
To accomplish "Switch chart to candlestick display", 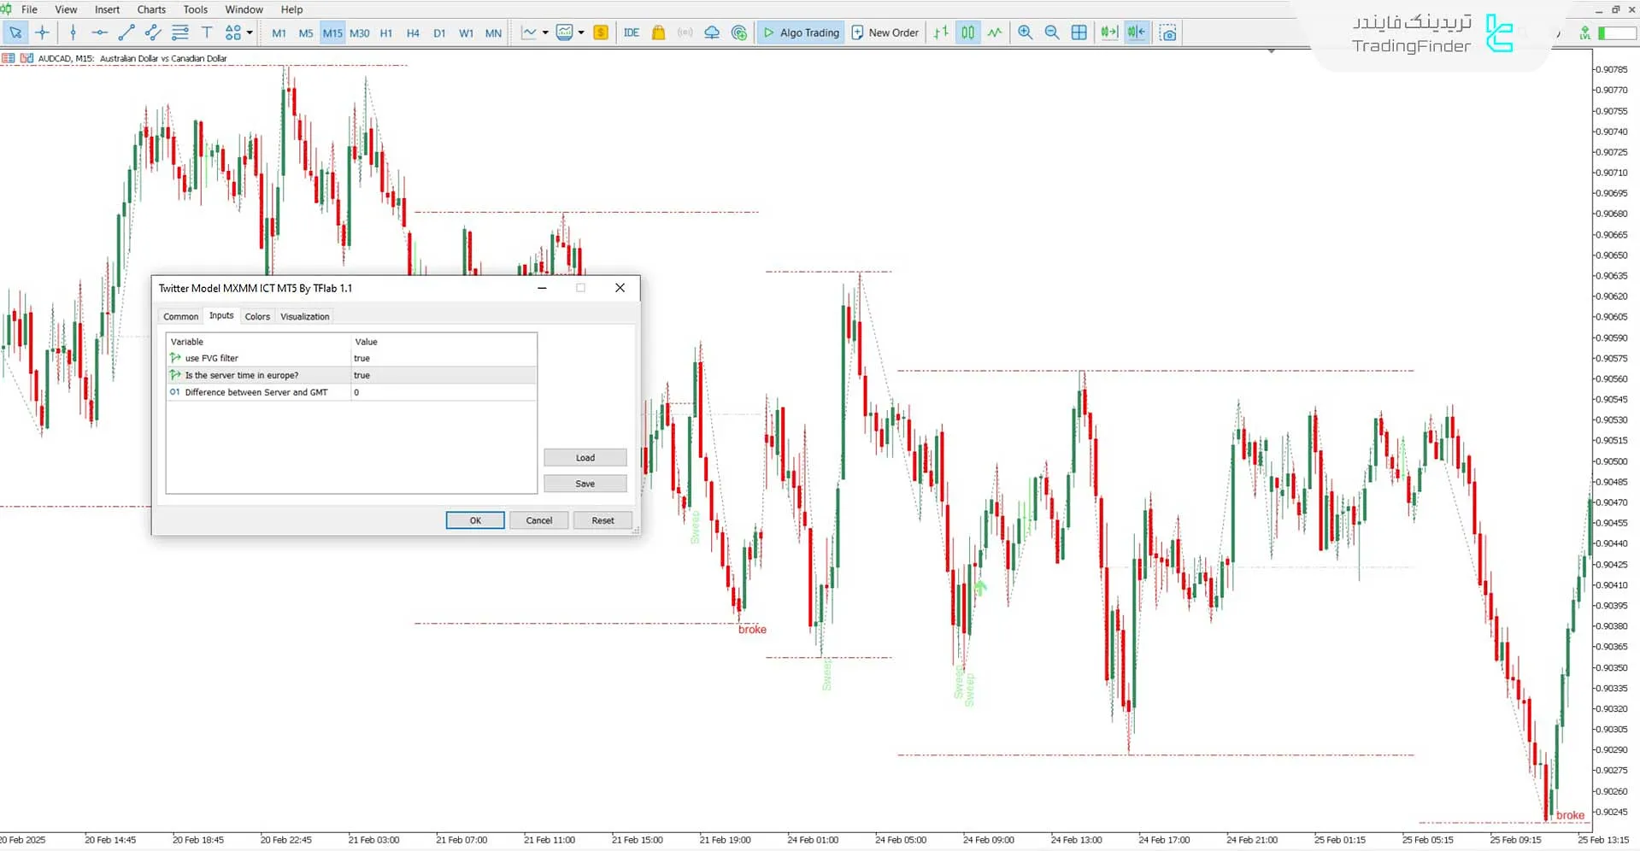I will pyautogui.click(x=967, y=32).
